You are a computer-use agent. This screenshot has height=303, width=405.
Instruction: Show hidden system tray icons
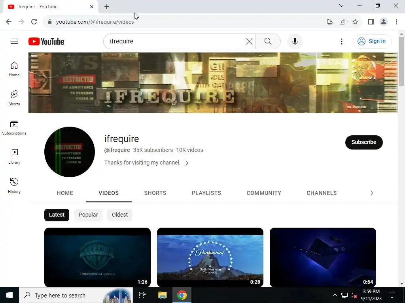(x=335, y=295)
